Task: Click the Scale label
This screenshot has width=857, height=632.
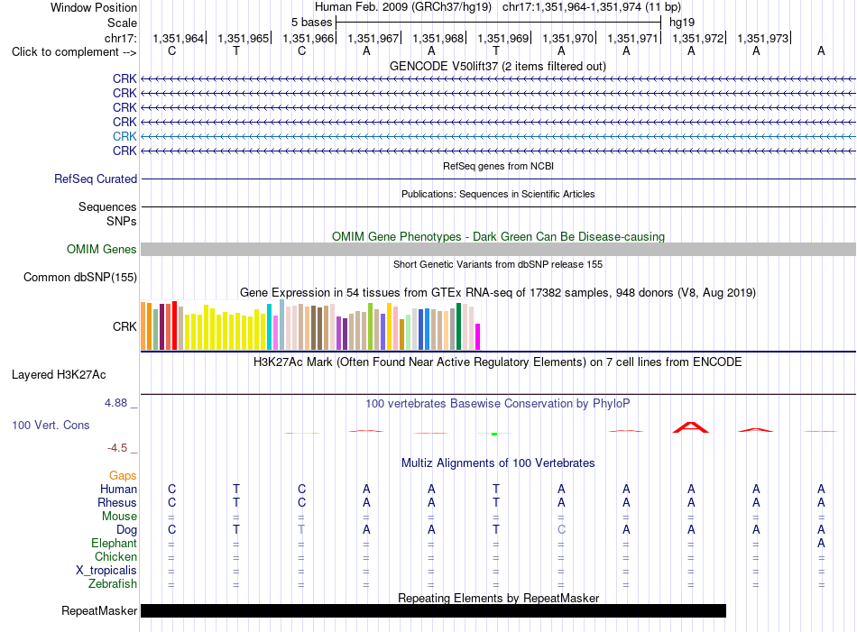Action: pyautogui.click(x=123, y=23)
